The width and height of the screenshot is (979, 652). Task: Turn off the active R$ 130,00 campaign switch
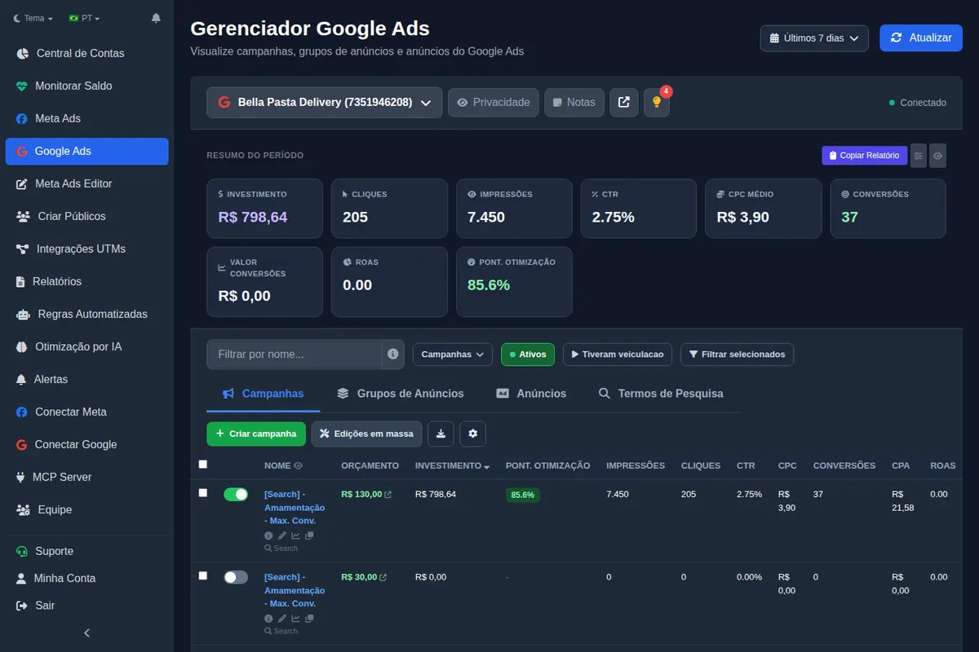coord(236,494)
